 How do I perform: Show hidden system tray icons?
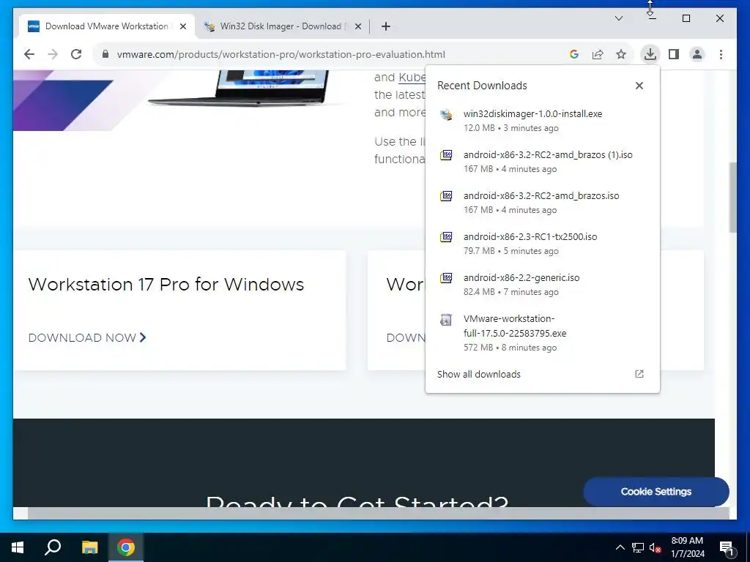click(620, 547)
